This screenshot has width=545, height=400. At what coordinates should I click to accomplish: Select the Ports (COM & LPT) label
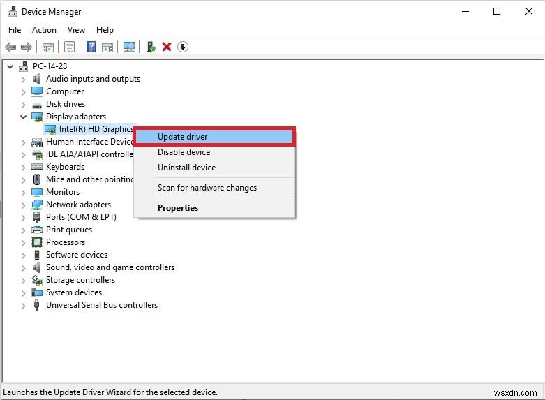pos(81,217)
